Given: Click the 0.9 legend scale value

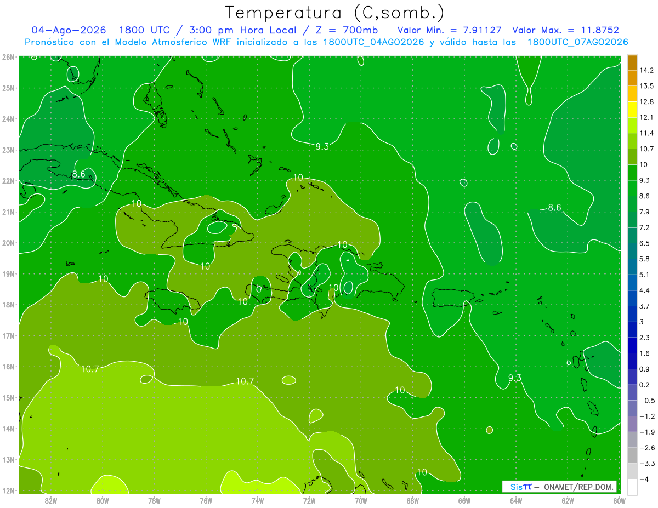Looking at the screenshot, I should click(645, 369).
